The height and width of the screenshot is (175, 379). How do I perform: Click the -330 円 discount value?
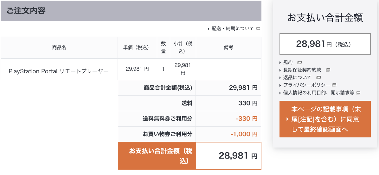[246, 119]
